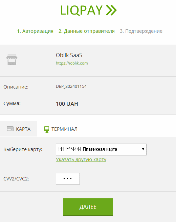
Task: Select the 1111***4444 Платежная карта entry
Action: [87, 149]
